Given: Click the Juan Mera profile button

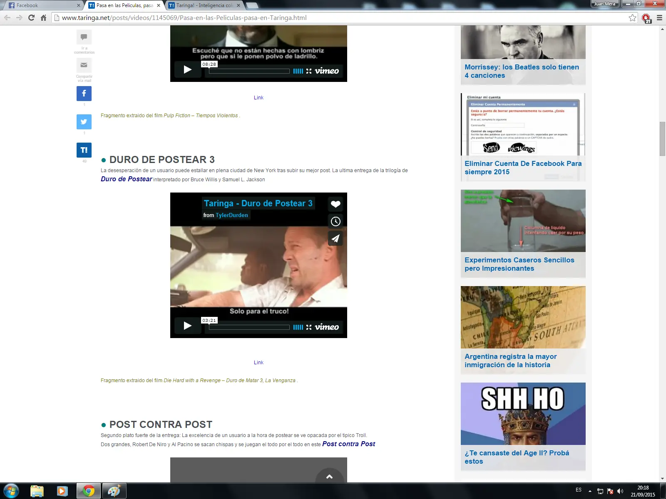Looking at the screenshot, I should (x=604, y=4).
